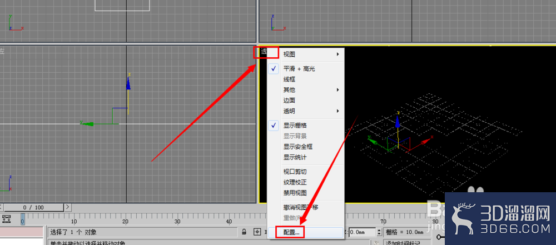Toggle absolute transform type-in mode icon
Image resolution: width=556 pixels, height=245 pixels.
coord(257,232)
